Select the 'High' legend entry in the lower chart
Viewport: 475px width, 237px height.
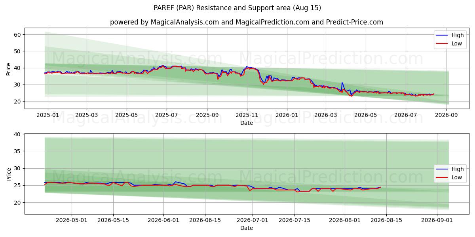pyautogui.click(x=458, y=169)
